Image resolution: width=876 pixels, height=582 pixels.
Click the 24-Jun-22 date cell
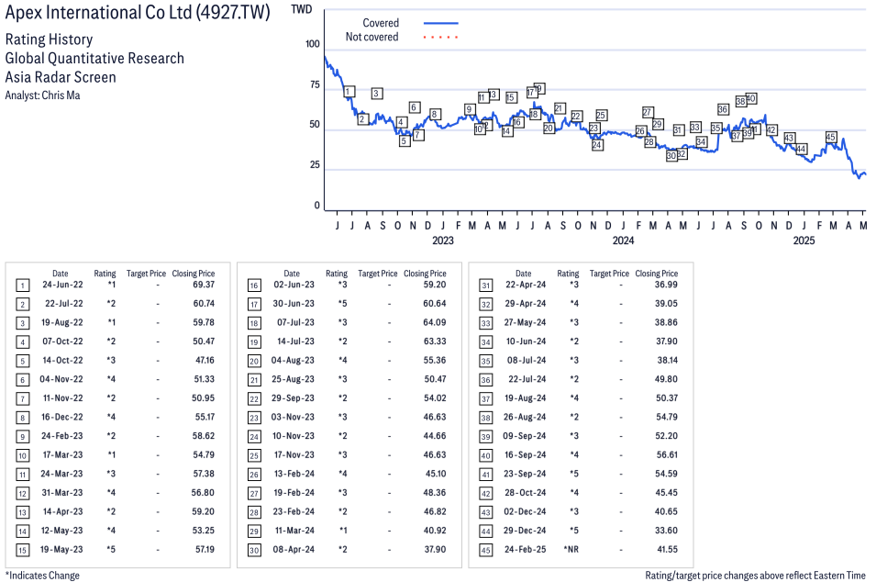tap(62, 285)
